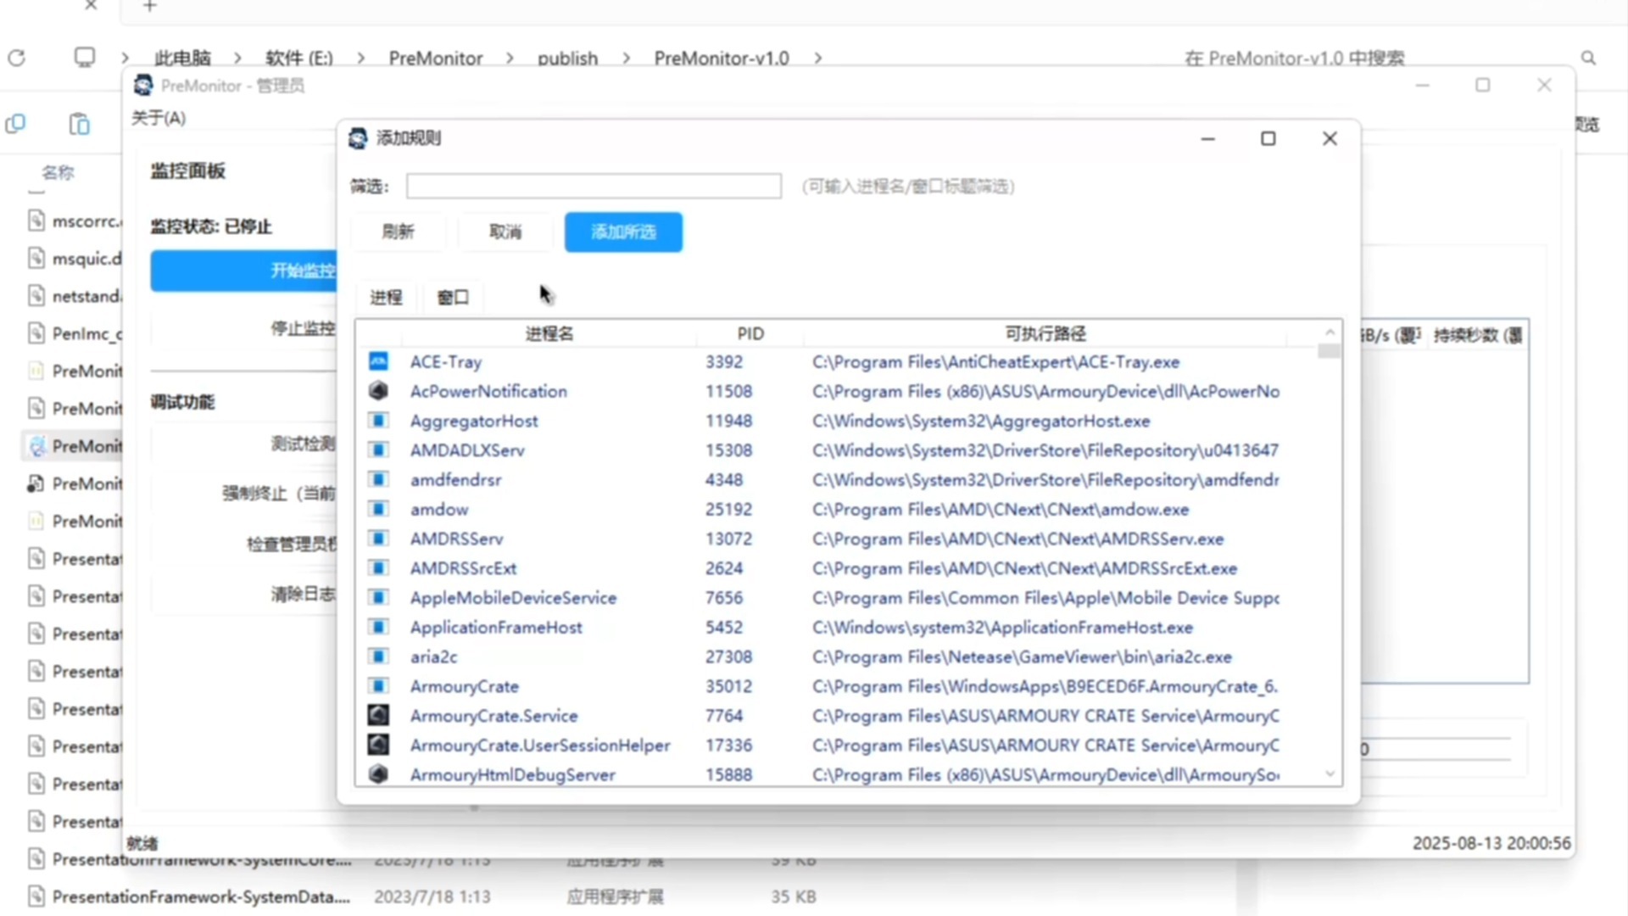The image size is (1628, 916).
Task: Click the 取消 button
Action: click(505, 232)
